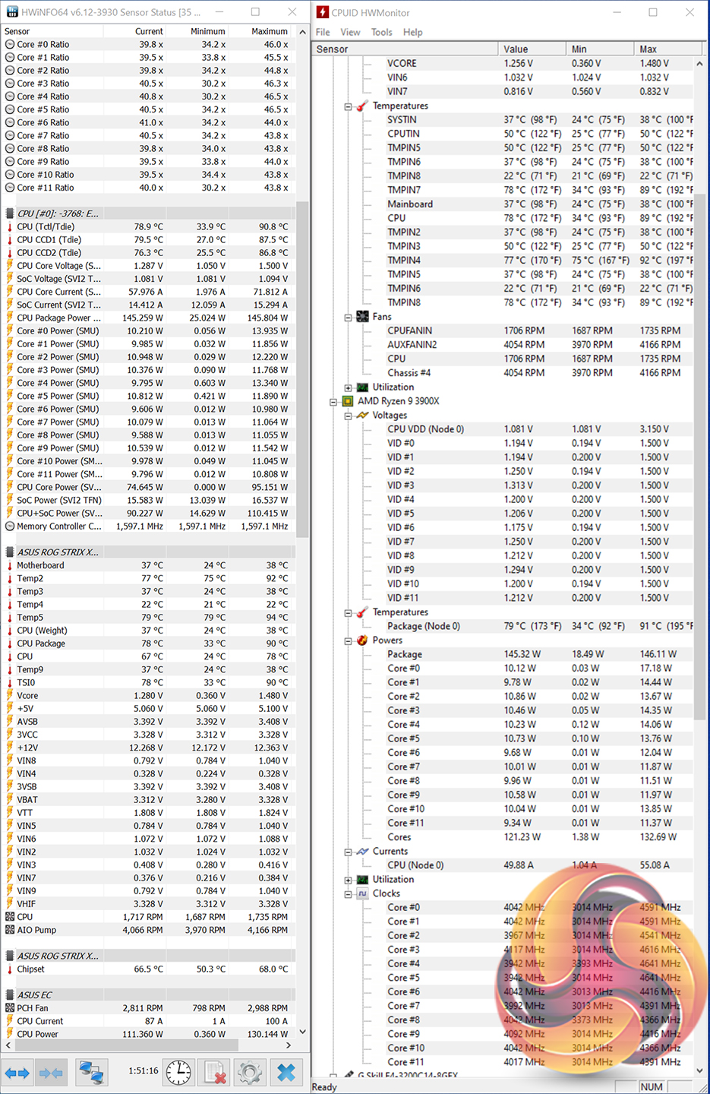The height and width of the screenshot is (1094, 710).
Task: Select the CPU [#0] group header row
Action: tap(148, 213)
